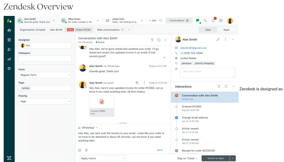Close the Janae Cole conversation tab

coord(142,21)
